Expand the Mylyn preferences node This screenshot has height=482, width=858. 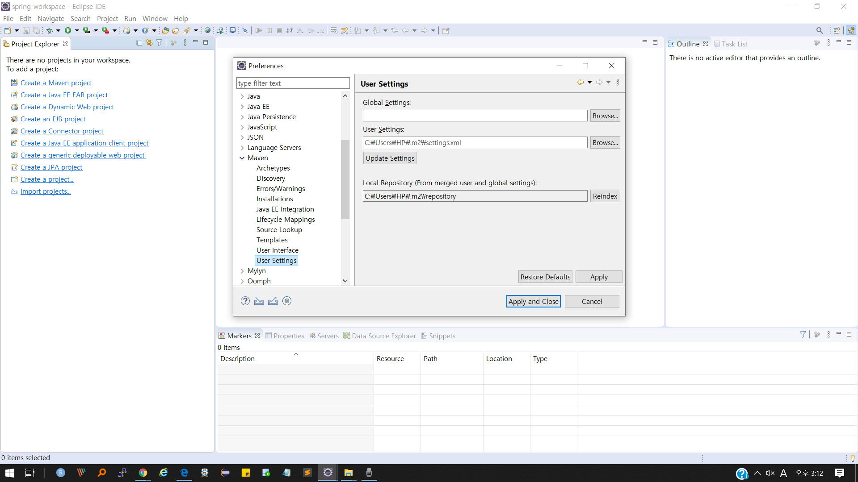(x=242, y=271)
